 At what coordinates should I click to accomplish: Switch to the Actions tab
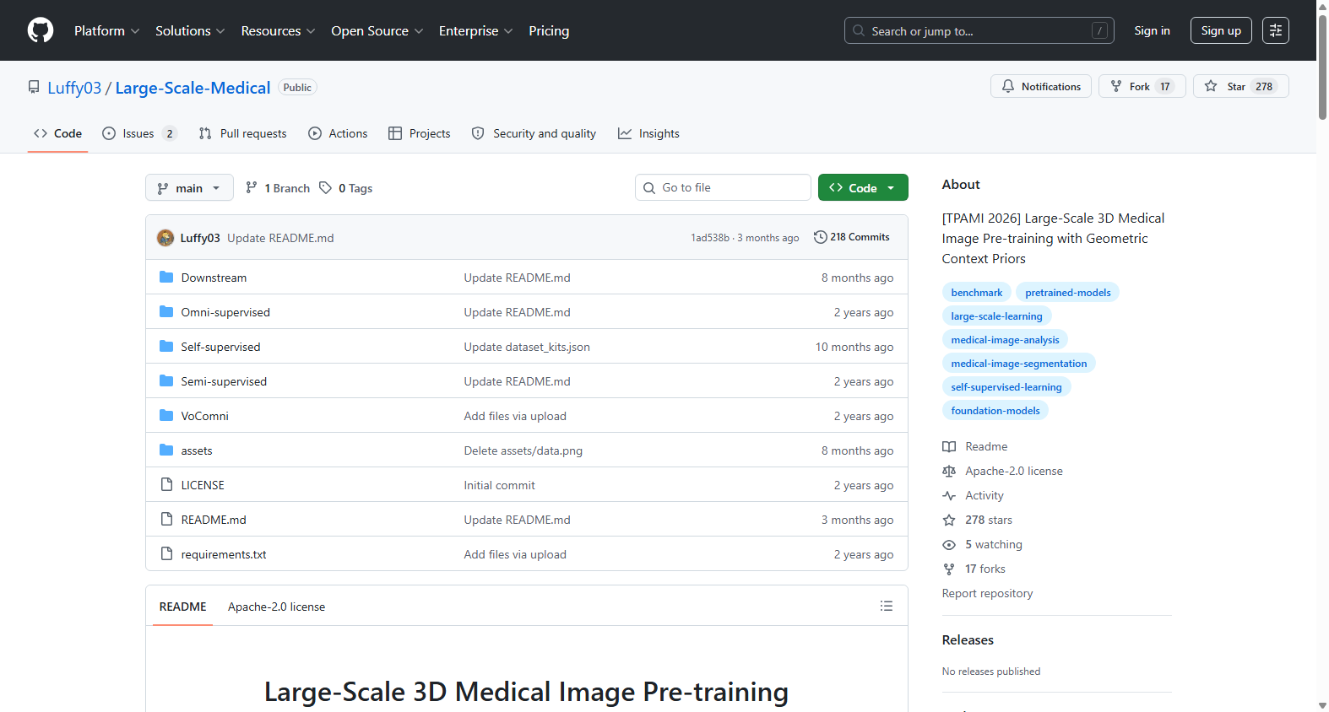point(338,133)
